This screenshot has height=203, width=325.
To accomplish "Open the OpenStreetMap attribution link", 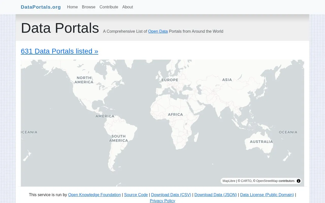I will 267,181.
